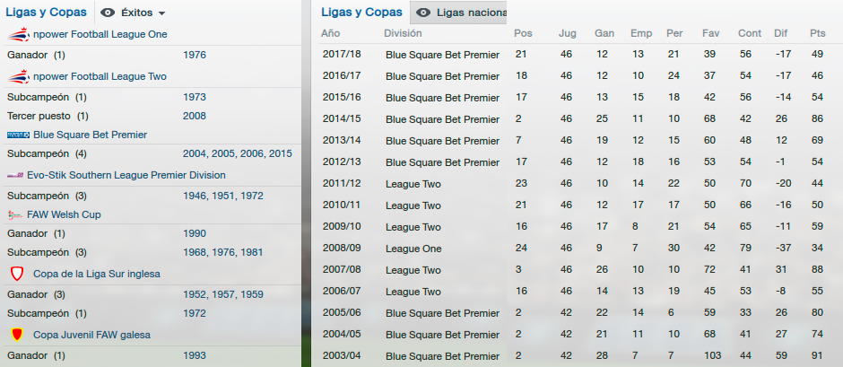Click the Copa Juvenil FAW galesa badge
This screenshot has height=367, width=843.
coord(15,335)
